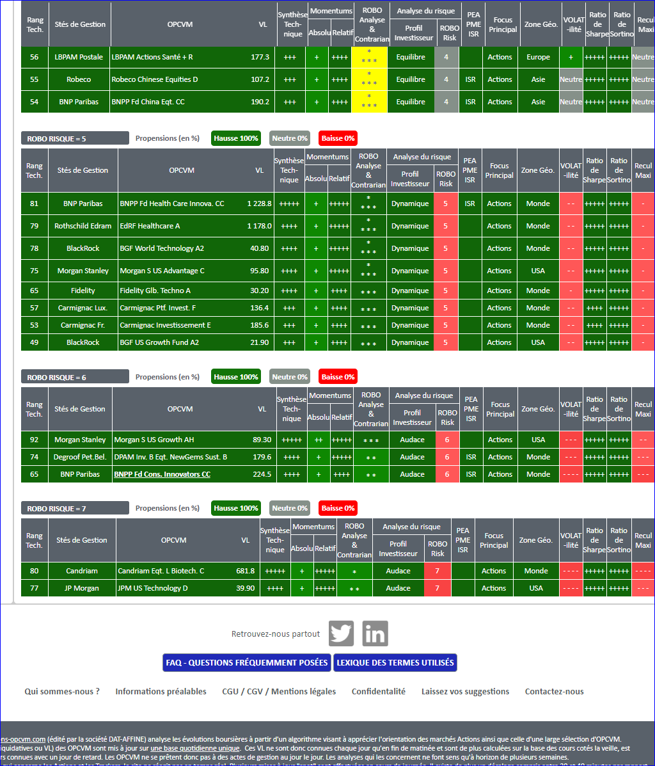Click 'DPAM Inv. B Eqt. NewGems Sust. B' fund

tap(170, 458)
